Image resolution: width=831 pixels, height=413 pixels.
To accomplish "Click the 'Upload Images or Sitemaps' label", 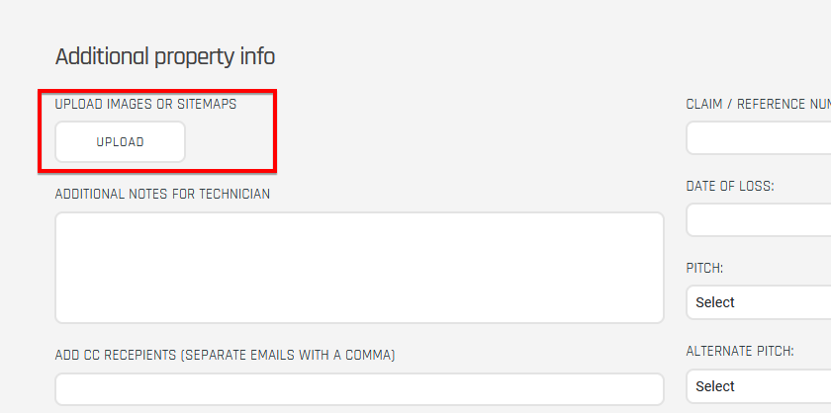I will 145,104.
